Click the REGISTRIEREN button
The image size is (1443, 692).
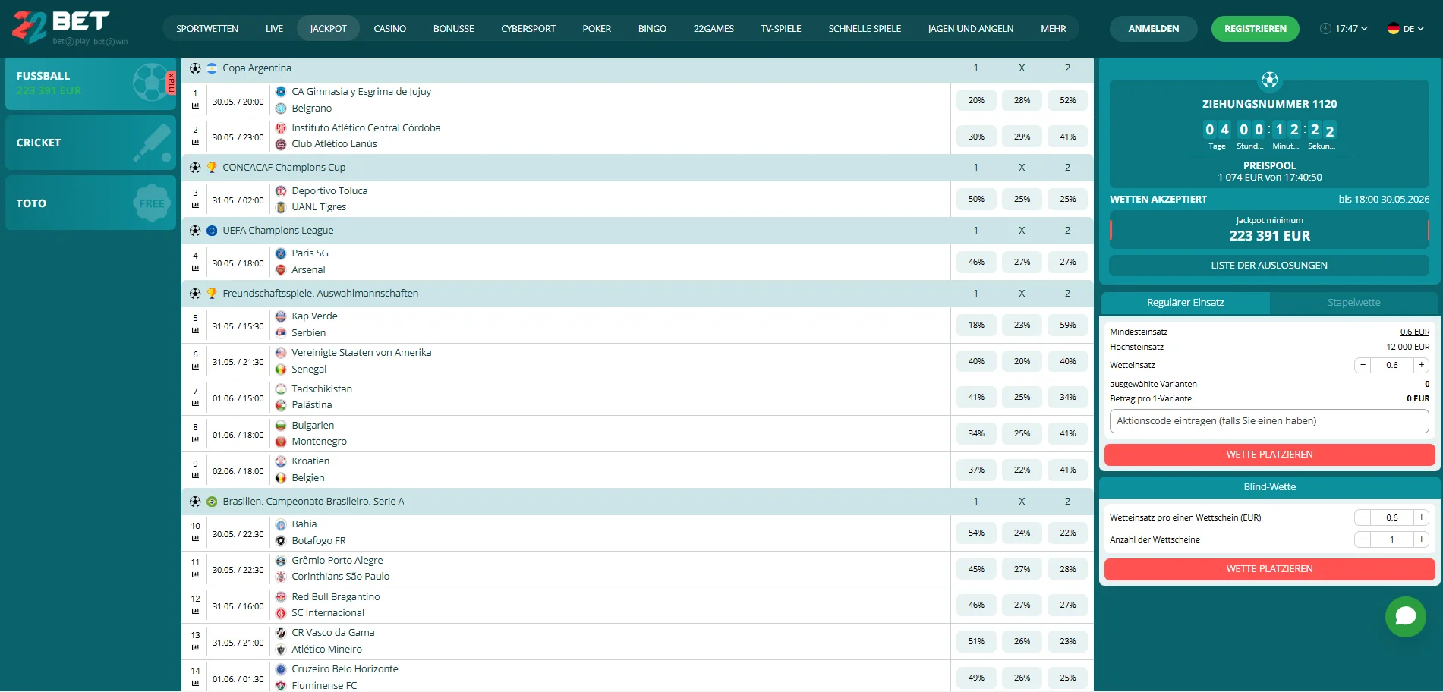(x=1255, y=29)
